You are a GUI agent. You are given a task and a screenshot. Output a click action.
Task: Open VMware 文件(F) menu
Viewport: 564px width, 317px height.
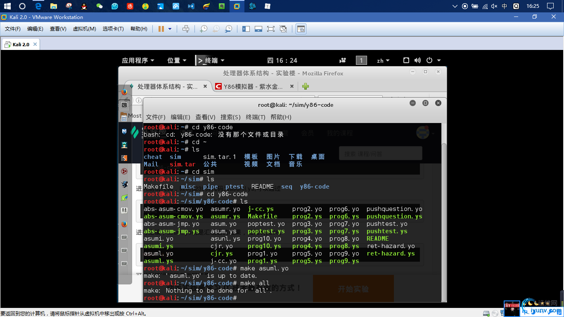(x=13, y=29)
